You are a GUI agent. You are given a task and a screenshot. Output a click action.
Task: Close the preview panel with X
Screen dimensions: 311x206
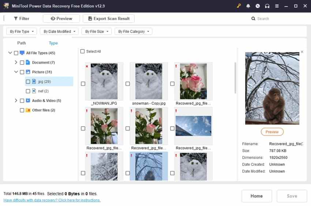[302, 52]
